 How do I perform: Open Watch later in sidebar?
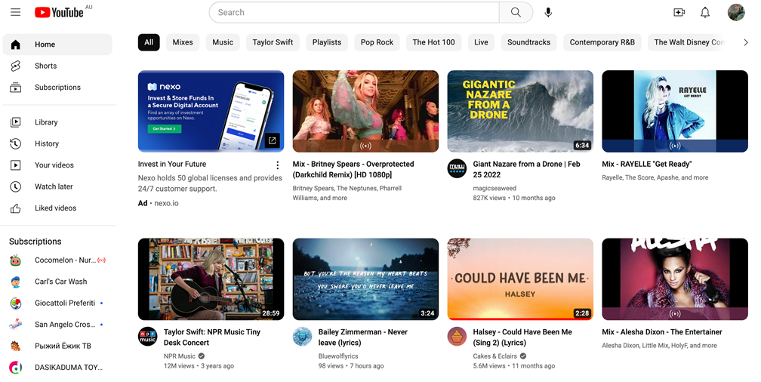point(54,186)
